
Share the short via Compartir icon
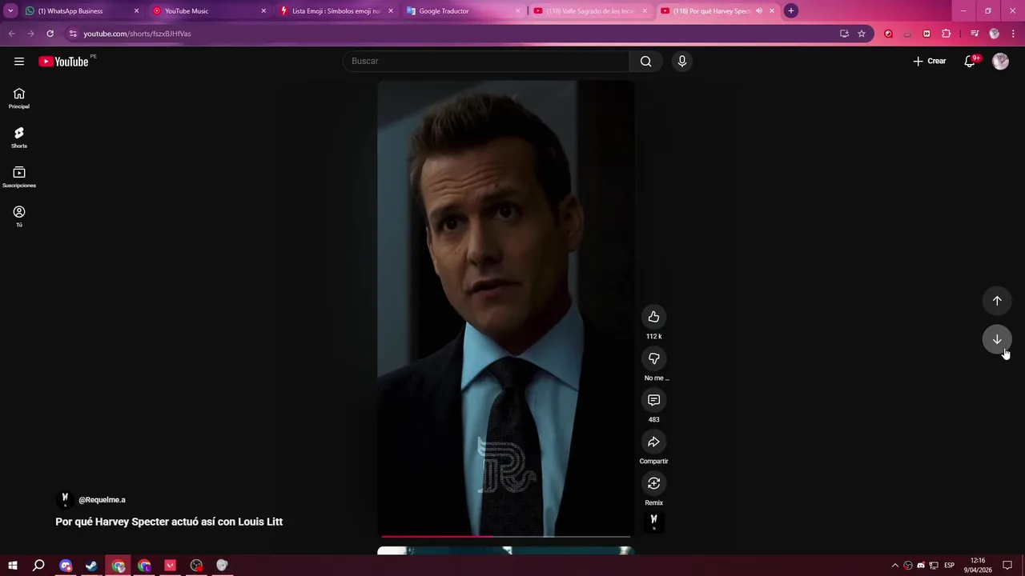click(x=653, y=442)
